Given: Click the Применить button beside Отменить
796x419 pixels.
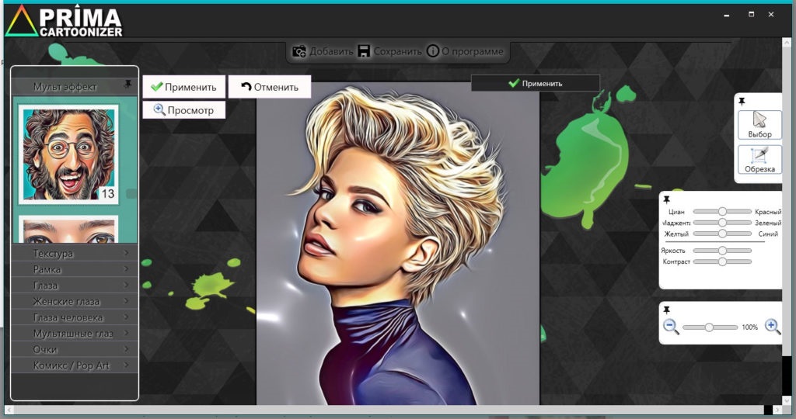Looking at the screenshot, I should 183,87.
